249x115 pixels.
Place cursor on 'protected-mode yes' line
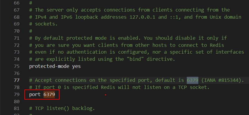click(x=55, y=66)
